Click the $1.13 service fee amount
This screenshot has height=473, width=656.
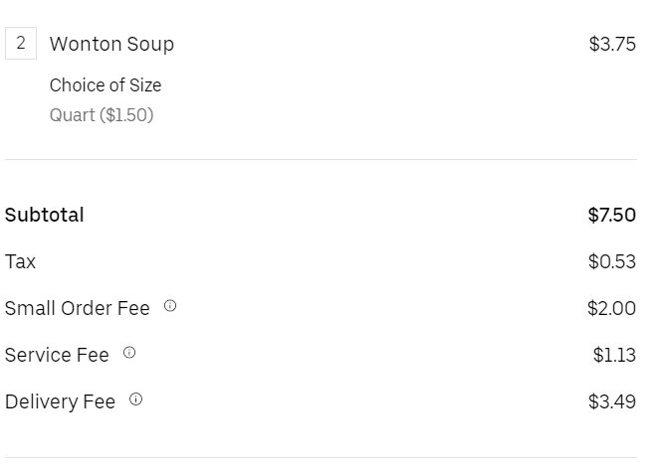tap(614, 355)
